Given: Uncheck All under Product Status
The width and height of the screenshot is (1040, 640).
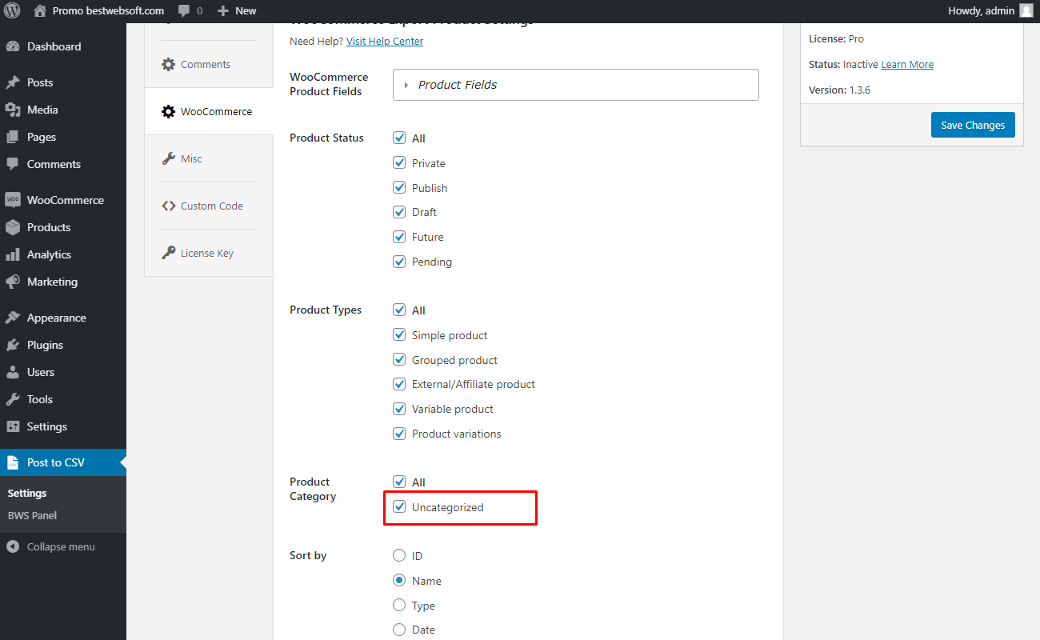Looking at the screenshot, I should [399, 138].
